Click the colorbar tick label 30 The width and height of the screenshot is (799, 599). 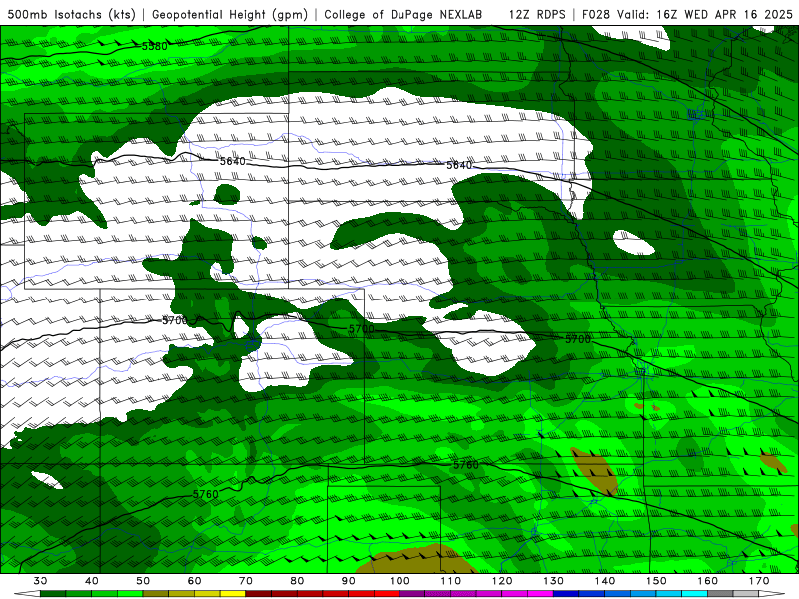(x=40, y=581)
